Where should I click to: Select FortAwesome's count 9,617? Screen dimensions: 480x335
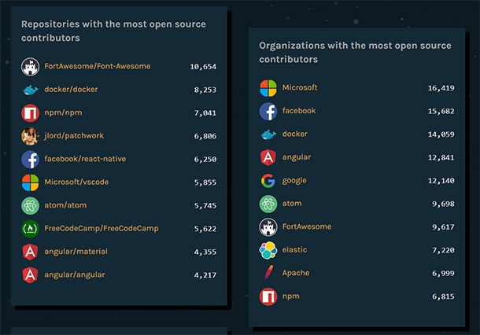tap(443, 227)
